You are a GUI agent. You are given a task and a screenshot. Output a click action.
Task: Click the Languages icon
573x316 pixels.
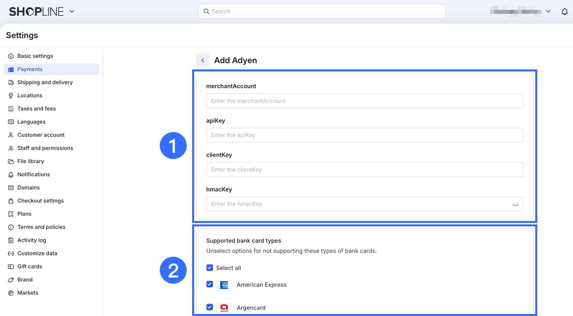pyautogui.click(x=11, y=122)
